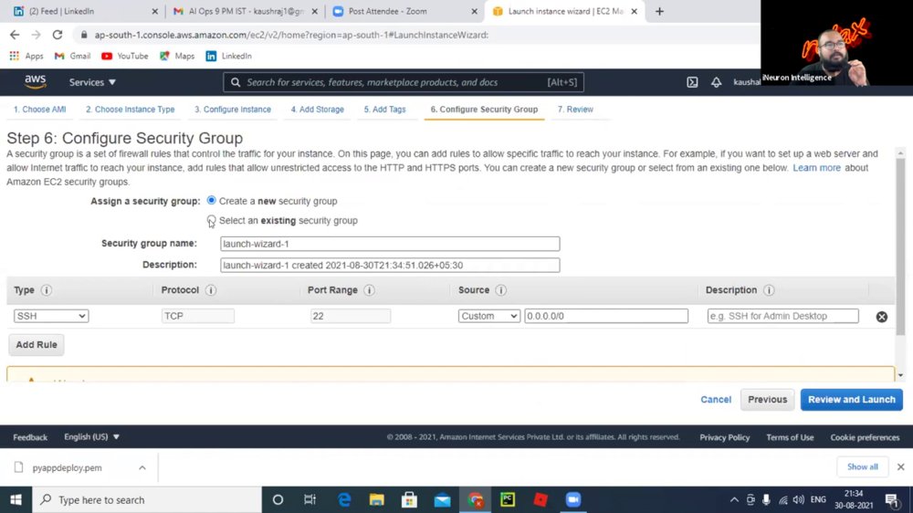Image resolution: width=913 pixels, height=513 pixels.
Task: Click the Windows taskbar search box
Action: [147, 499]
